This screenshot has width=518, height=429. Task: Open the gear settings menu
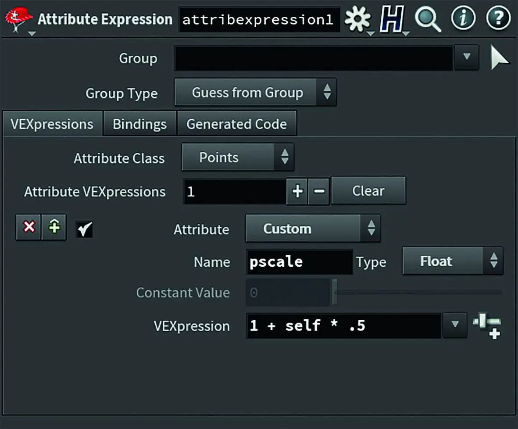[357, 20]
